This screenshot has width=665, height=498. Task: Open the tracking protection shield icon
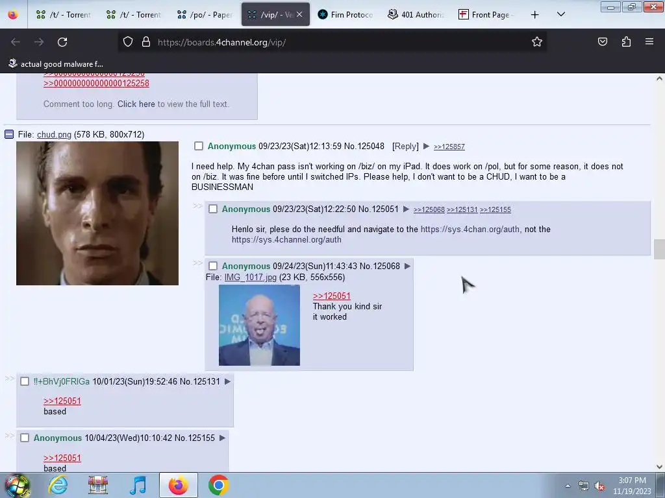tap(128, 42)
